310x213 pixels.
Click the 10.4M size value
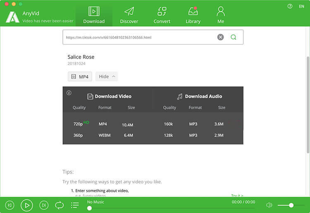point(128,125)
